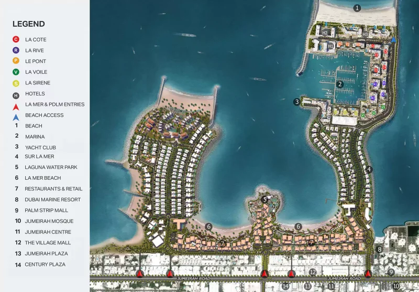Select Century Plaza marker 14 on map
The height and width of the screenshot is (292, 419).
(x=285, y=286)
